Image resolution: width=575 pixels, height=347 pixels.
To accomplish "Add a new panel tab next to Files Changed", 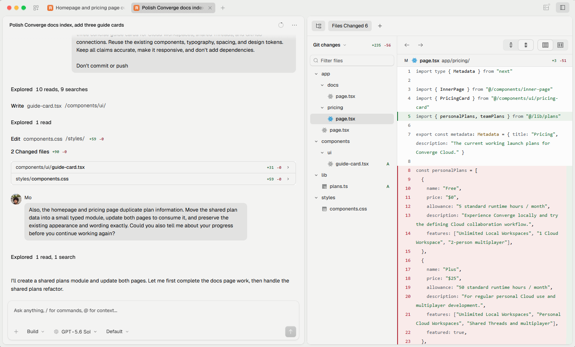I will click(x=380, y=26).
